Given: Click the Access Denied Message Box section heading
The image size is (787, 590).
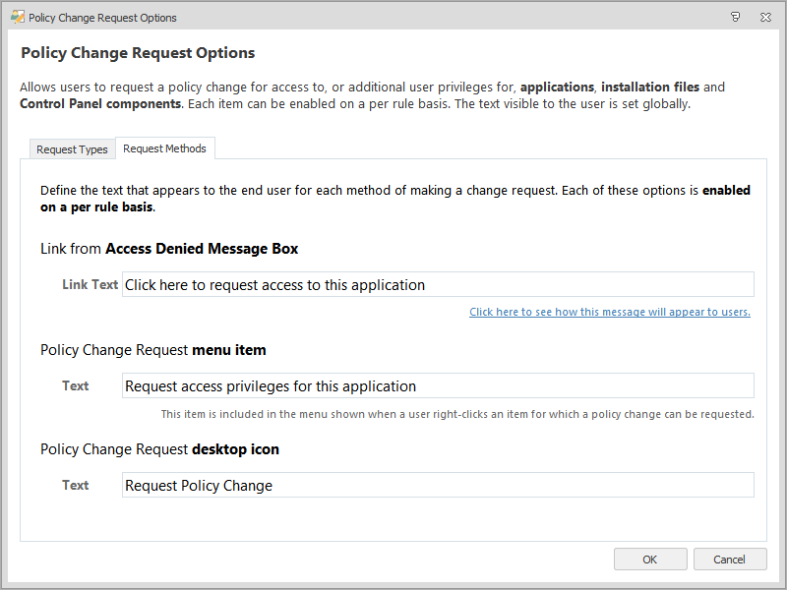Looking at the screenshot, I should 169,249.
